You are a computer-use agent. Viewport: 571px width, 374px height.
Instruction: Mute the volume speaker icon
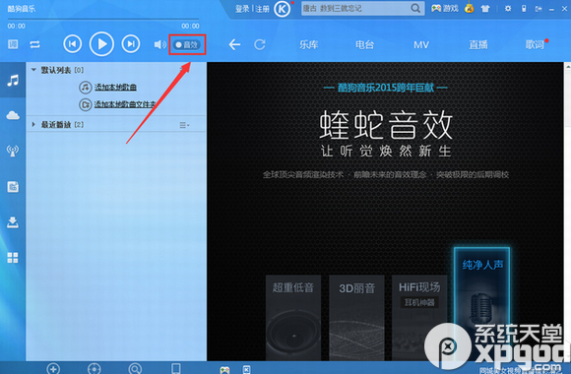click(x=159, y=44)
